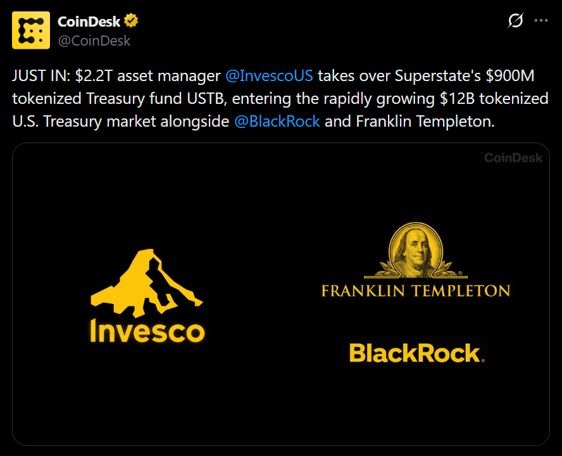Viewport: 562px width, 456px height.
Task: Open the CoinDesk display name link
Action: coord(89,22)
